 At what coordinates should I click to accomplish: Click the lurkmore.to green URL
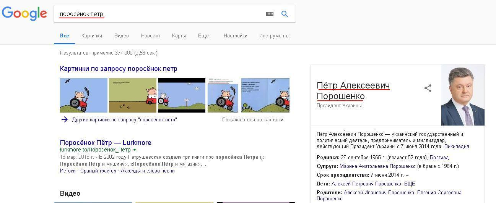[x=95, y=150]
